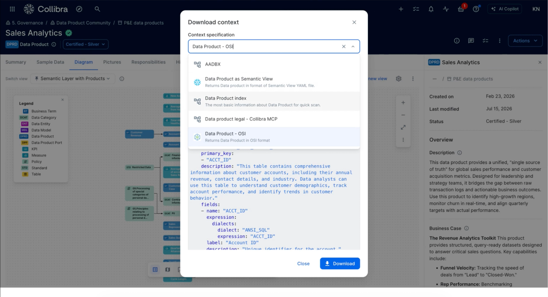Choose Data Product as Semantic View option
This screenshot has height=297, width=548.
274,82
